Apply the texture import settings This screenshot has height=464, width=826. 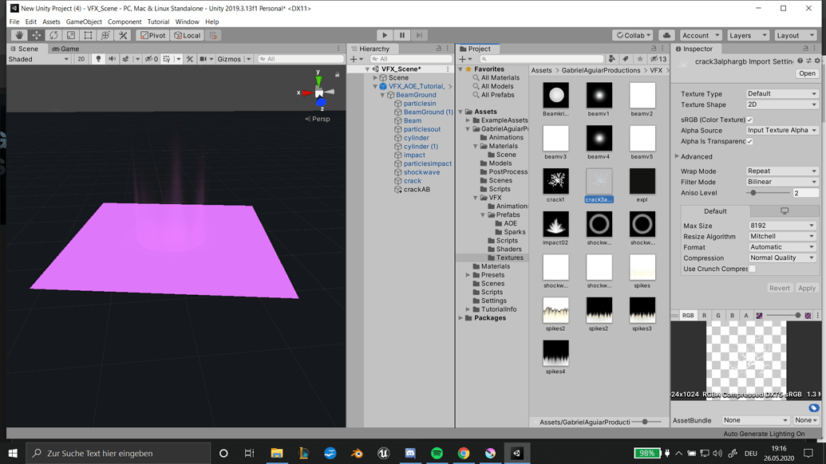tap(807, 288)
